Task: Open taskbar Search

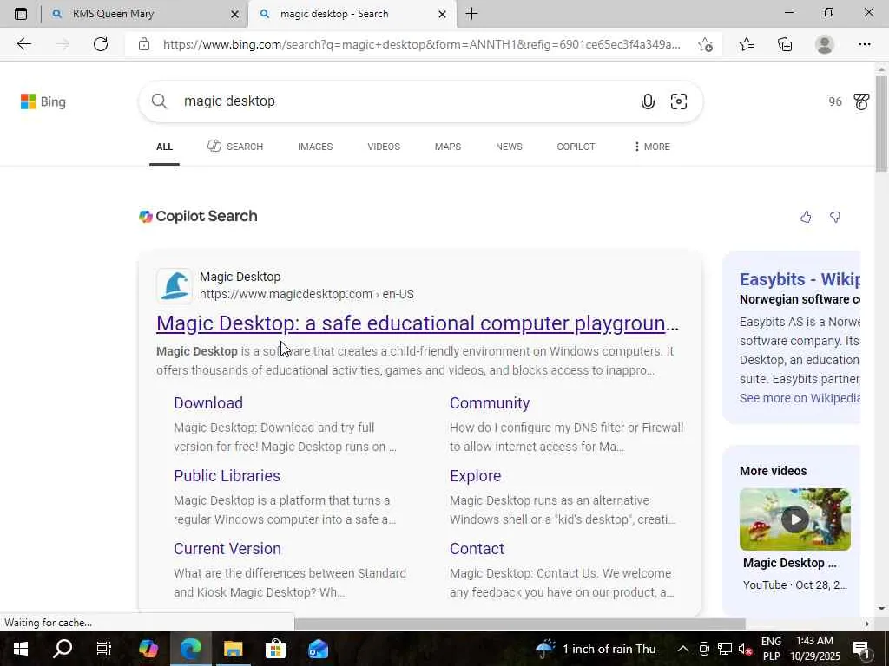Action: [x=63, y=649]
